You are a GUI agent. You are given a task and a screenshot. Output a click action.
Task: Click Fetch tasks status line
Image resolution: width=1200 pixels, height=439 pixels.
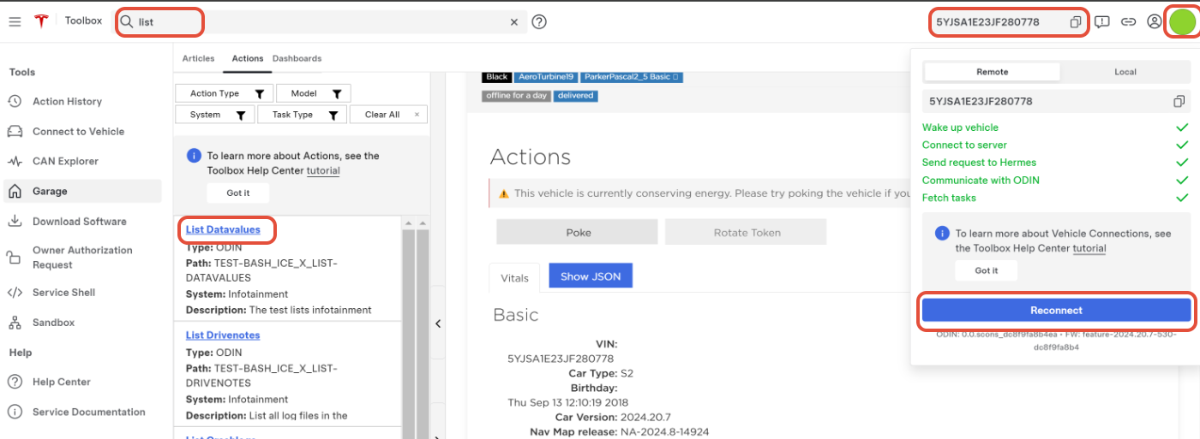[x=949, y=198]
